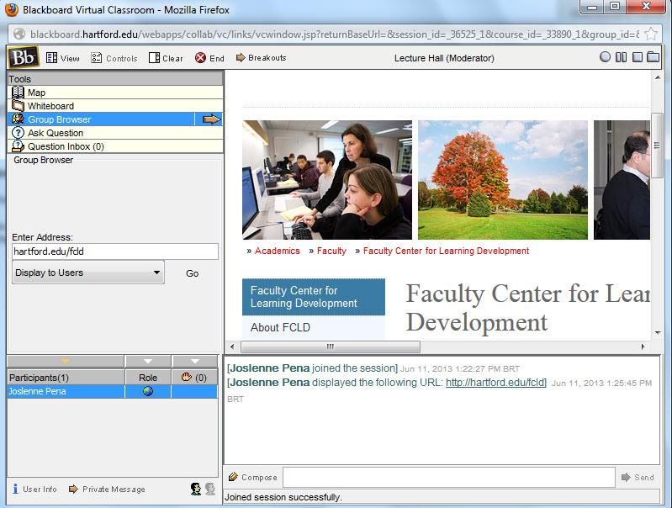The width and height of the screenshot is (672, 508).
Task: Click the browser URL address bar
Action: click(x=334, y=34)
